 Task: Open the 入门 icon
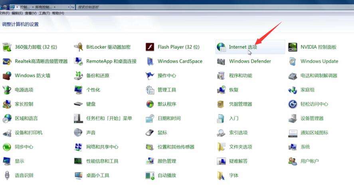pyautogui.click(x=221, y=118)
